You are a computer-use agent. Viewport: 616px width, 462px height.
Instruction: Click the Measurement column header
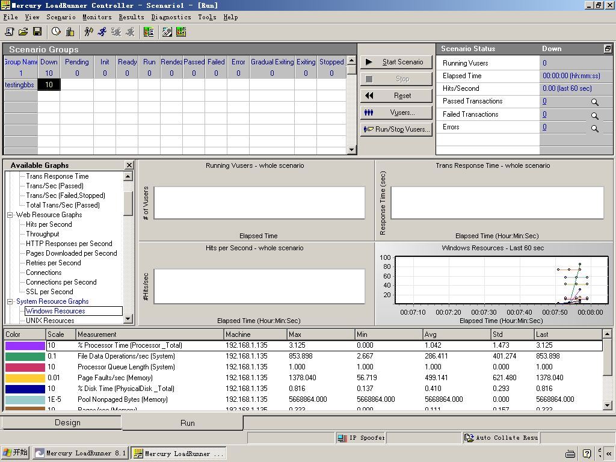[x=150, y=334]
